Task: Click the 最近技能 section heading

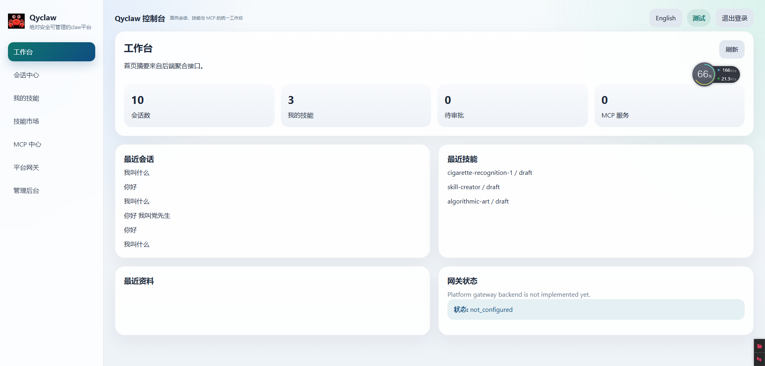Action: coord(462,159)
